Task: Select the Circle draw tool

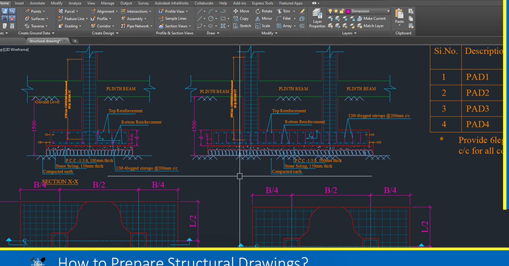Action: coord(211,19)
